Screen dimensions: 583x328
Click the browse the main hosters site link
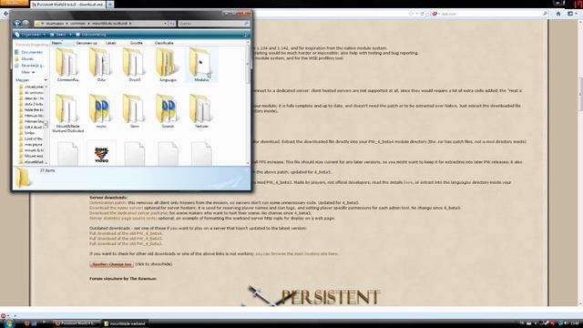point(296,253)
